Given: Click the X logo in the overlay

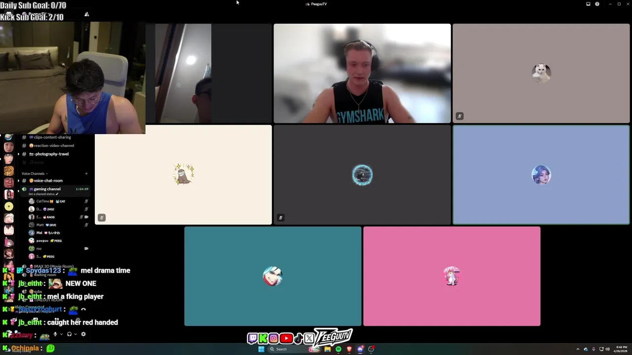Looking at the screenshot, I should click(x=309, y=338).
